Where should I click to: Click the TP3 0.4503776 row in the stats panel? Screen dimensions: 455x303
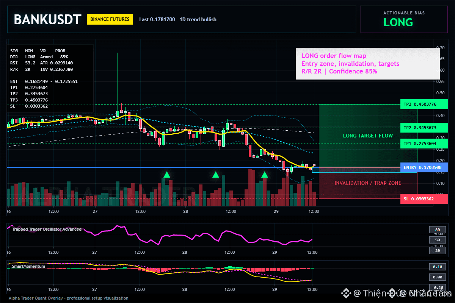coord(29,100)
